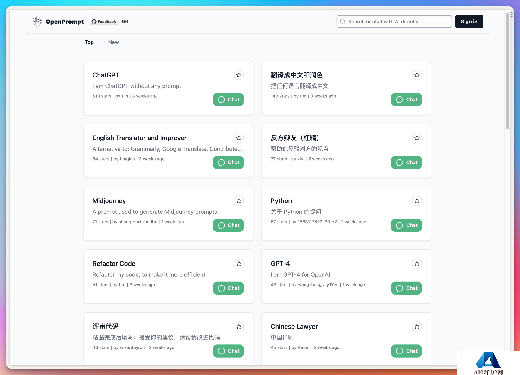Screen dimensions: 520x375
Task: Click 'A prompt used to generate Midjourney prompts.'
Action: coord(156,212)
